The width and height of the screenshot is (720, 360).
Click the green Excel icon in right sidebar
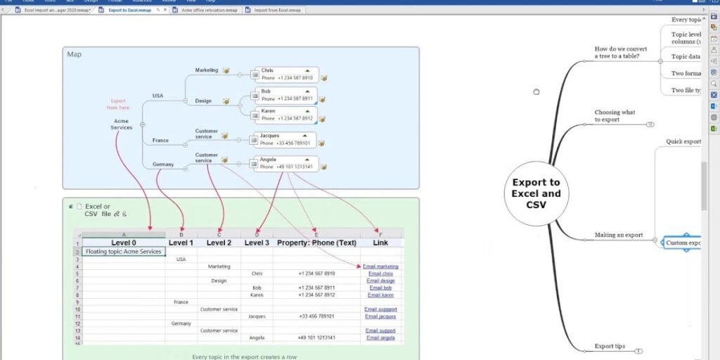tap(714, 129)
